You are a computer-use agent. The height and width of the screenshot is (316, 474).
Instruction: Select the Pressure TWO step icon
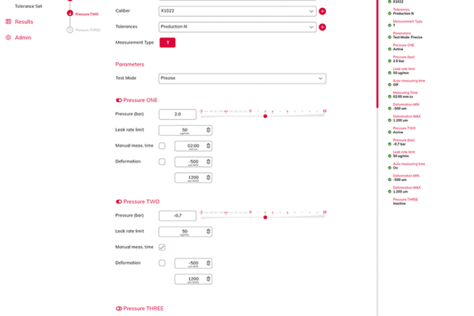point(69,14)
